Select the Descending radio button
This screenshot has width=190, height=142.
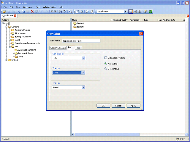point(106,69)
